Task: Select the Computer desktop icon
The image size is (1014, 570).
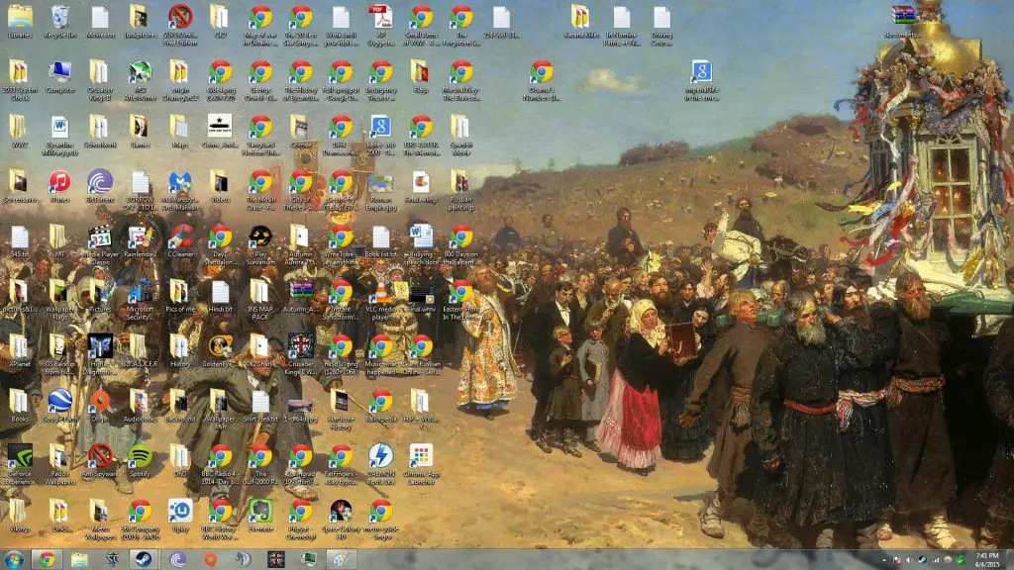Action: (59, 77)
